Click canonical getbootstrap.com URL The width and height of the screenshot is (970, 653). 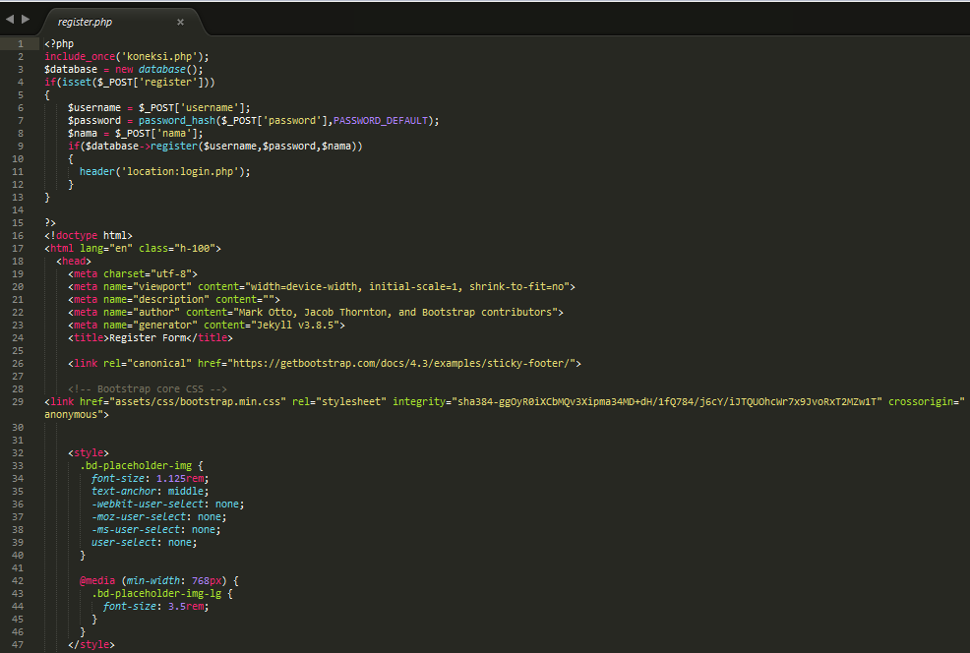point(400,364)
